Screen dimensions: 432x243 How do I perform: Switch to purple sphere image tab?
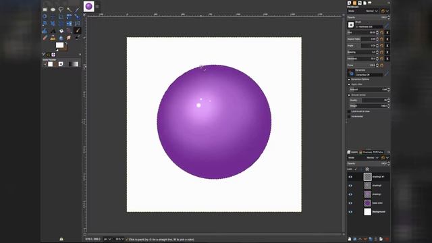click(x=88, y=6)
